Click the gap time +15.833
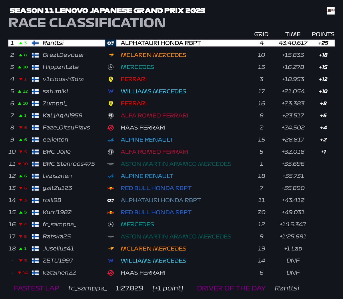This screenshot has height=299, width=343. pyautogui.click(x=293, y=55)
